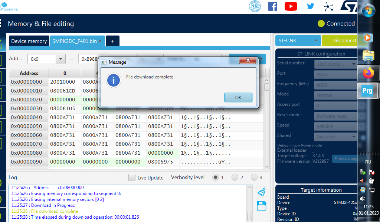Switch to Firefox in the taskbar
The height and width of the screenshot is (222, 380).
click(x=368, y=73)
